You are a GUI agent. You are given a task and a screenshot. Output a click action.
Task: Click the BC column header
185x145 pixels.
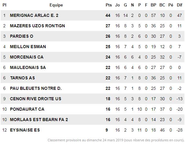162,5
